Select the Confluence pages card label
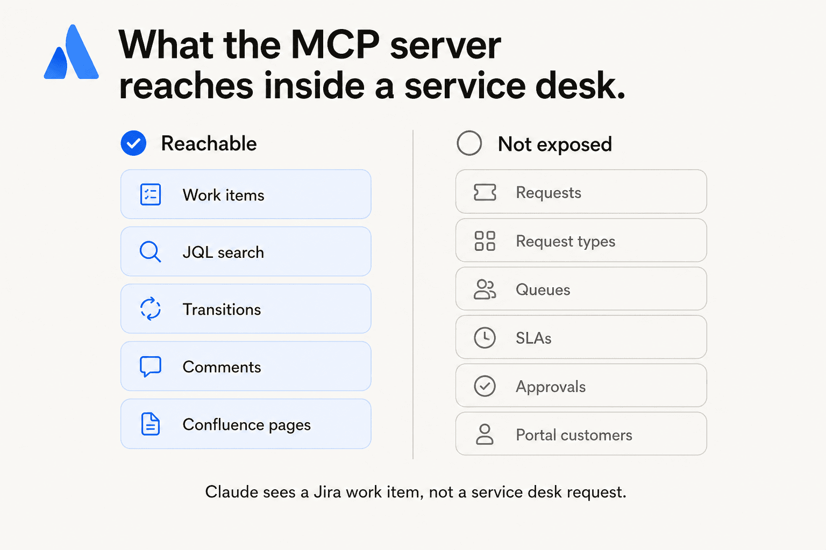Viewport: 826px width, 550px height. point(247,425)
